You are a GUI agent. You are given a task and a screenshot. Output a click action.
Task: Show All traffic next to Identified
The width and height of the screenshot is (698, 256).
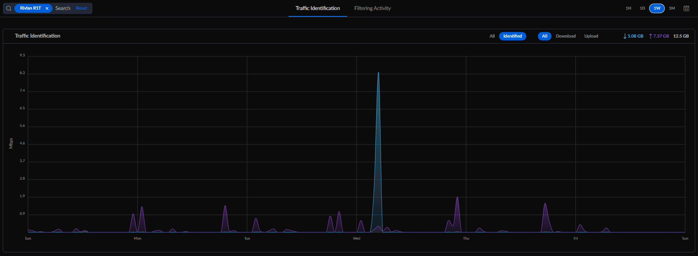(x=492, y=36)
